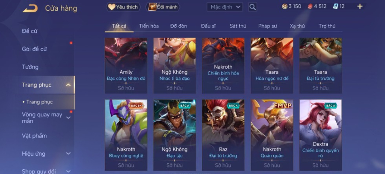This screenshot has height=174, width=385.
Task: Tap the red ruby currency icon
Action: (310, 6)
